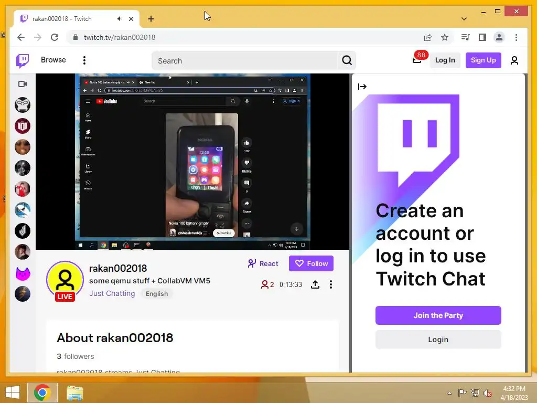Click the browser forward arrow

38,37
